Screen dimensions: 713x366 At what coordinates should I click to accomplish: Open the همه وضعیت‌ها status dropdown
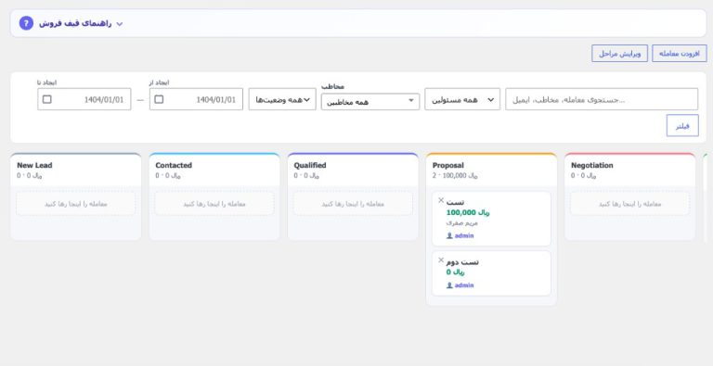coord(282,99)
